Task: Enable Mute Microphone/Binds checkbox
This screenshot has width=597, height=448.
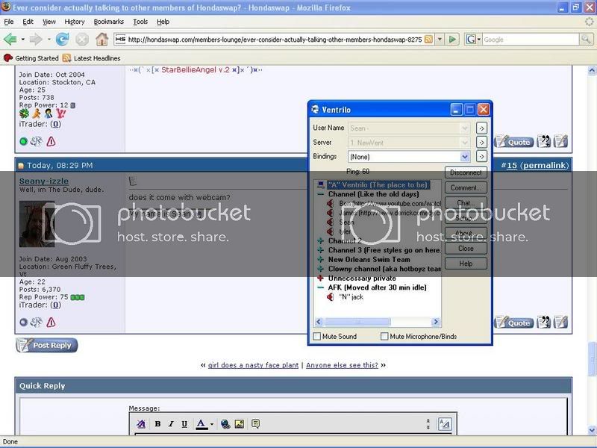Action: click(384, 337)
